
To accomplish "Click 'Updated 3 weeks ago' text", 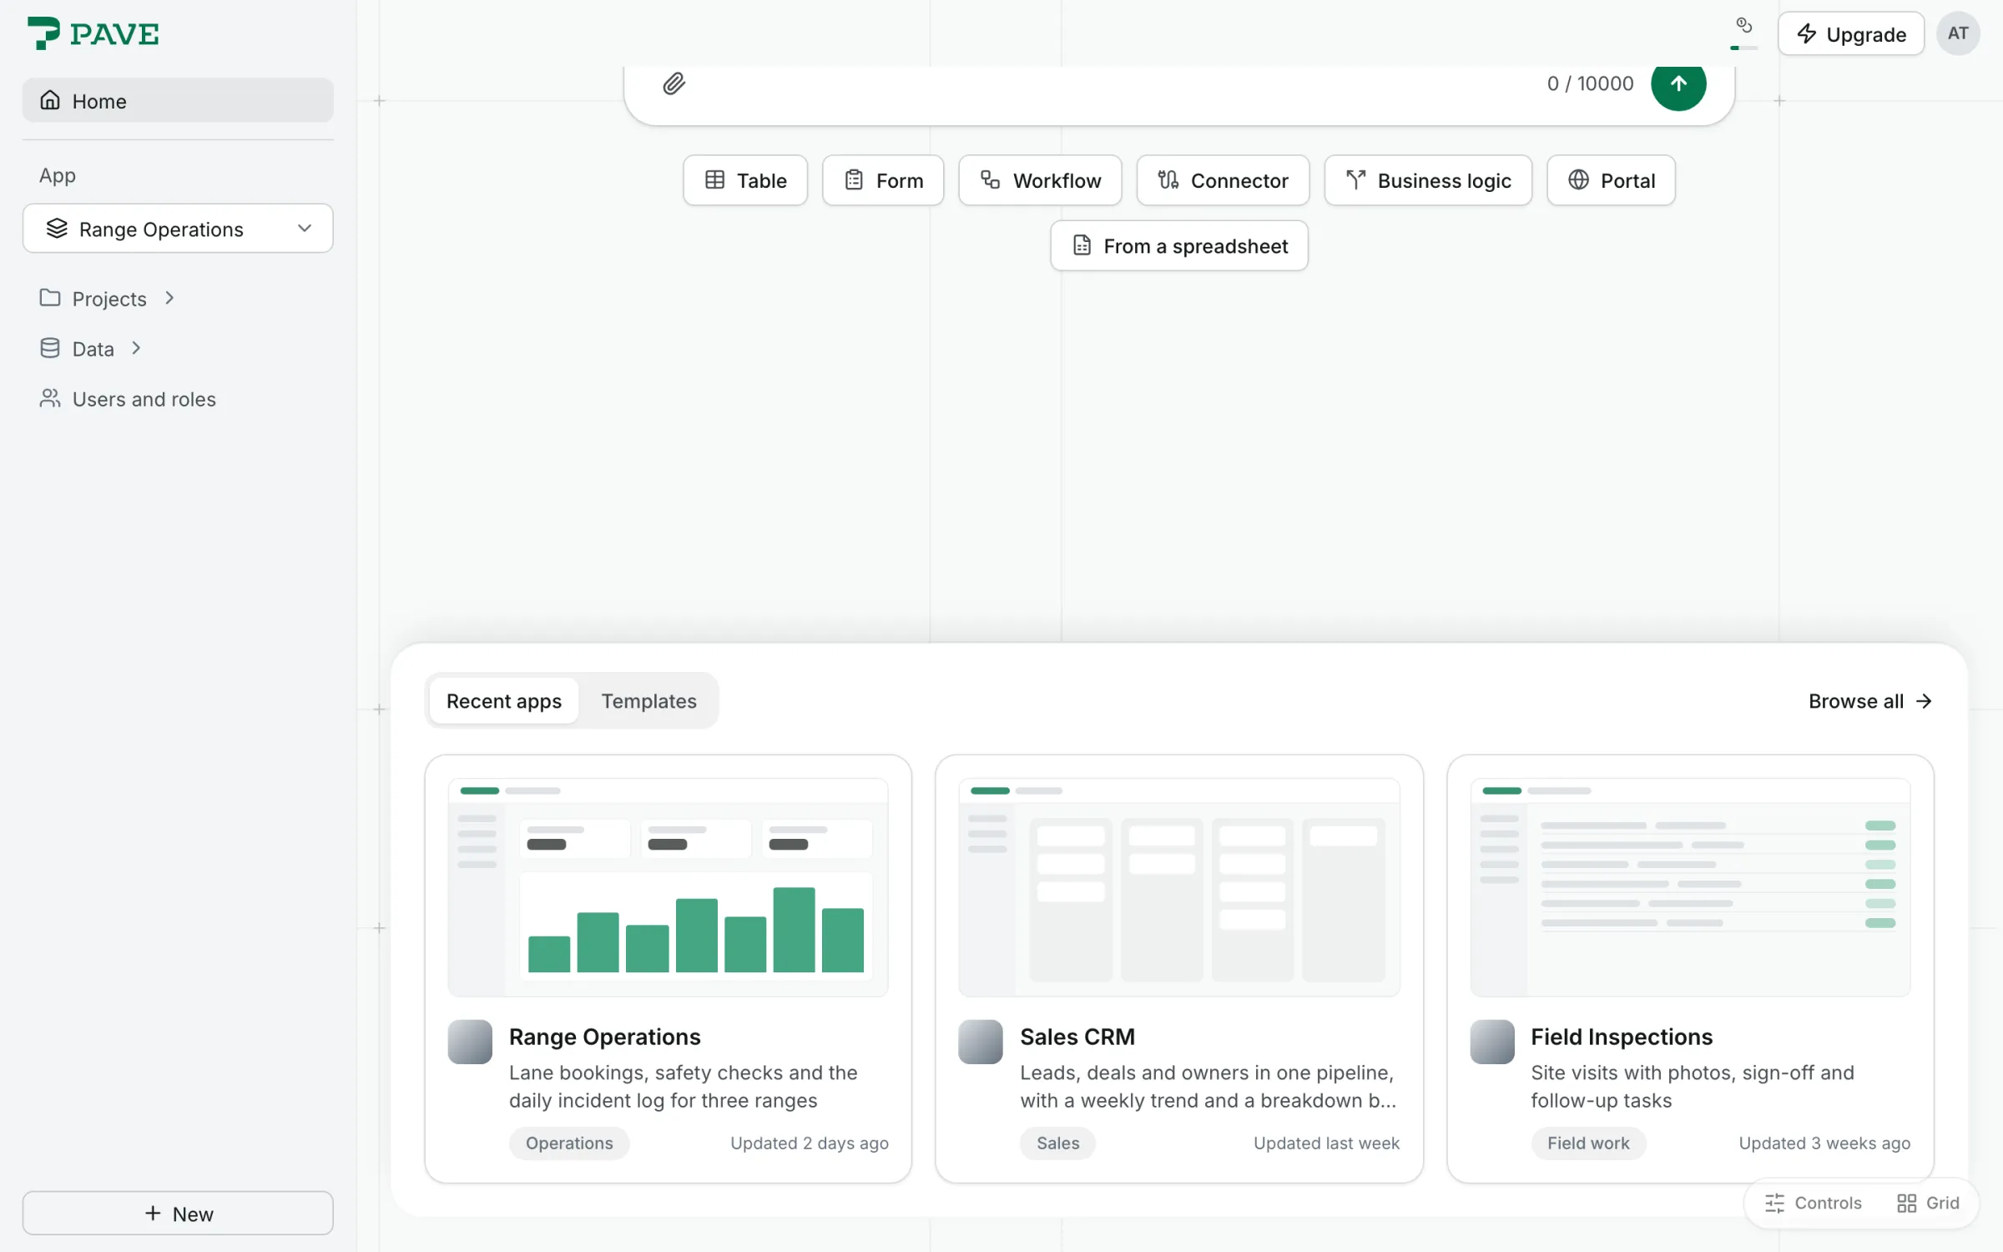I will (x=1824, y=1143).
